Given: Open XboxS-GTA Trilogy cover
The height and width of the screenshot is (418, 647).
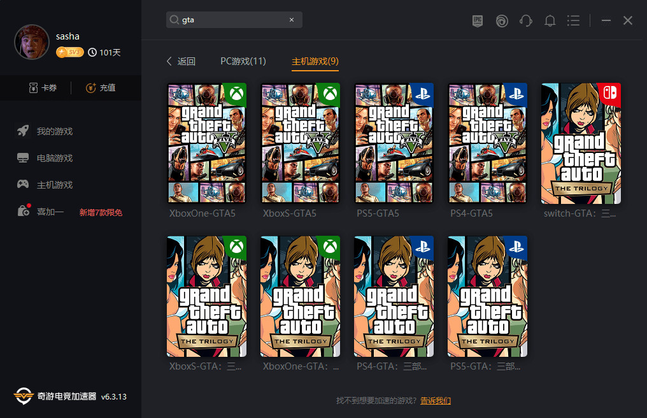Looking at the screenshot, I should pyautogui.click(x=207, y=296).
